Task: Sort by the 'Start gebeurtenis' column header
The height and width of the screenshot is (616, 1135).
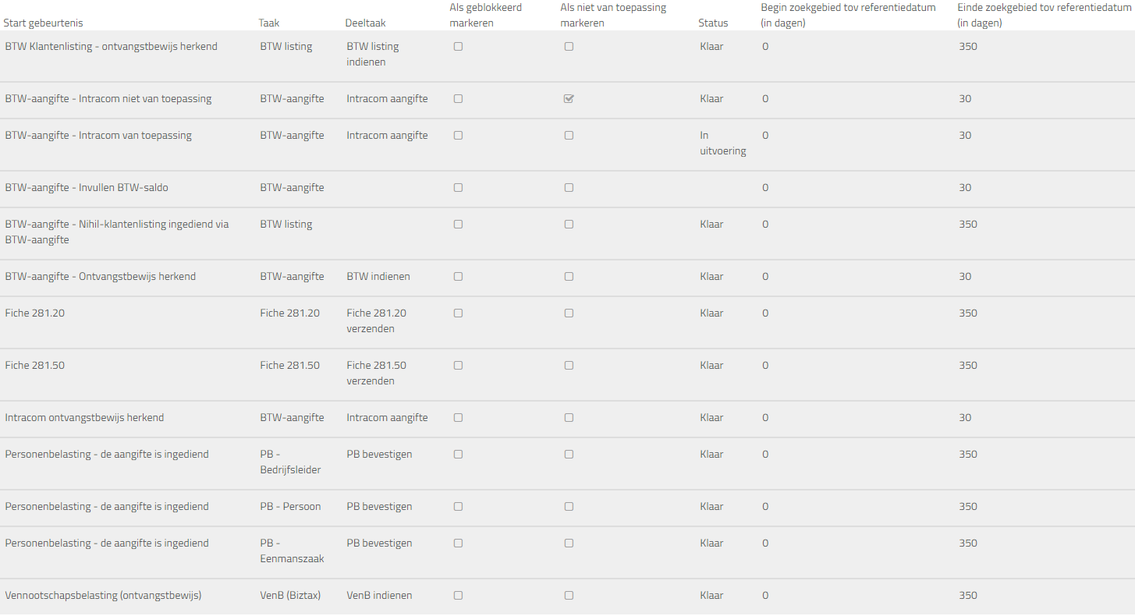Action: click(44, 23)
